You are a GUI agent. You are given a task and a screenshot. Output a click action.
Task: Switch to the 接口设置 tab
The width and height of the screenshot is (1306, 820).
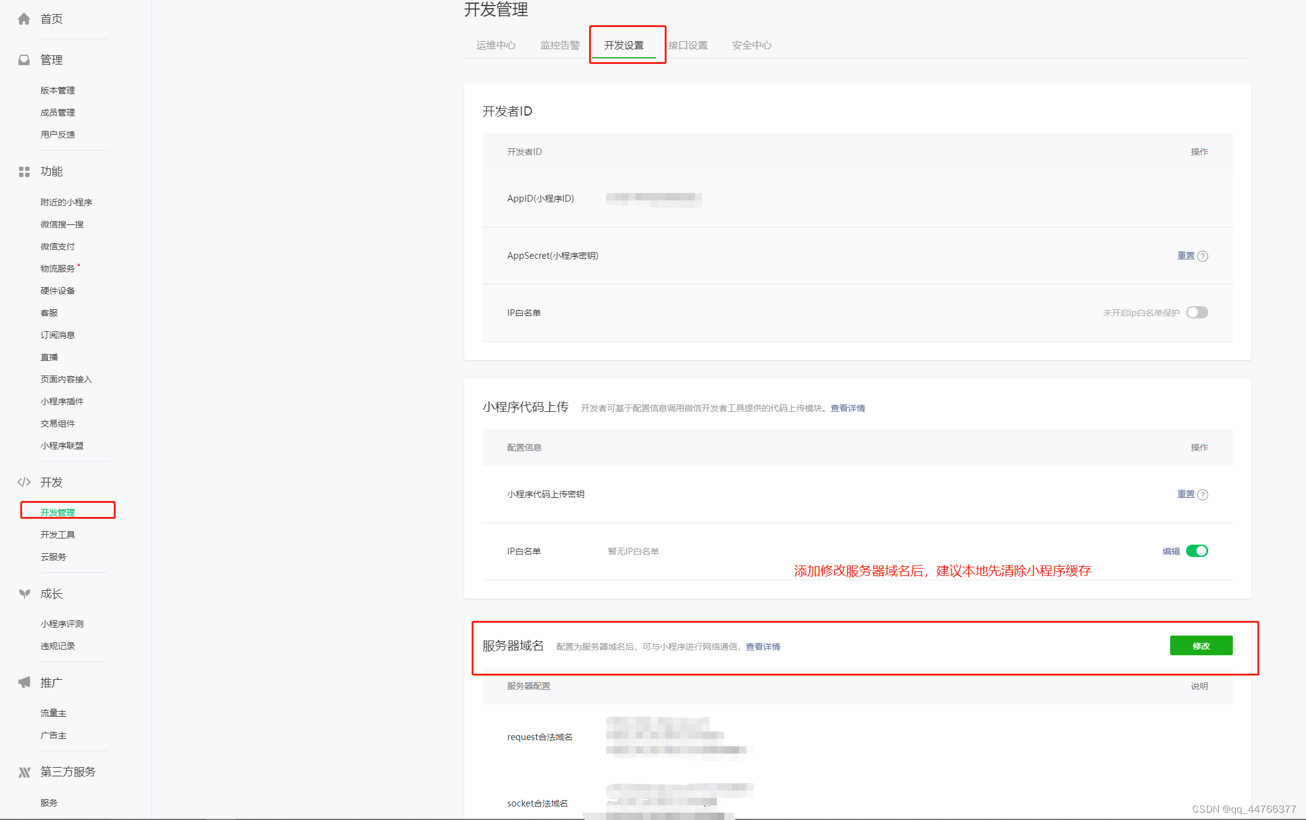(x=687, y=45)
